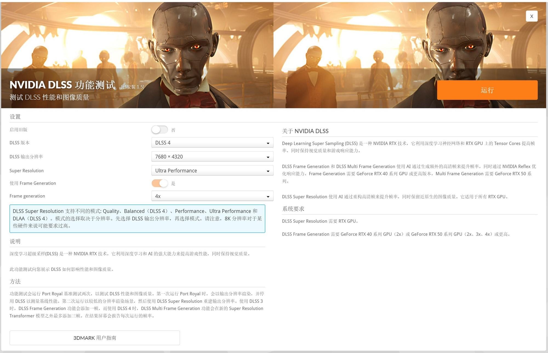Viewport: 548px width, 353px height.
Task: Close the DLSS test panel with X
Action: (x=531, y=16)
